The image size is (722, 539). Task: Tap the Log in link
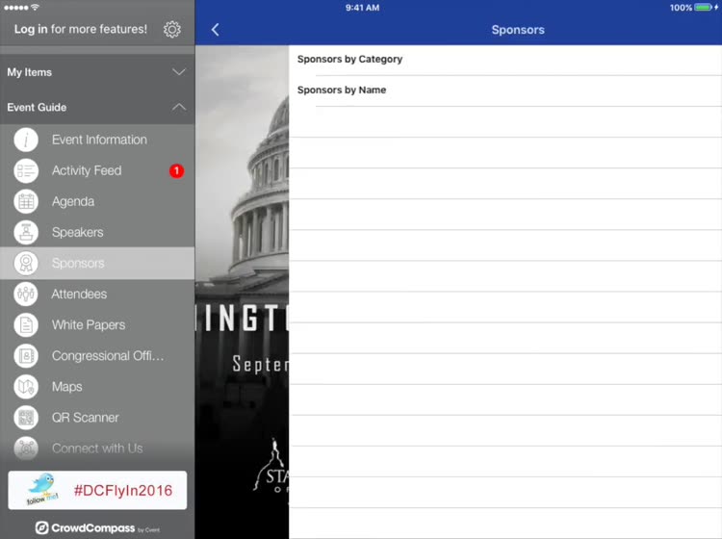click(x=31, y=29)
